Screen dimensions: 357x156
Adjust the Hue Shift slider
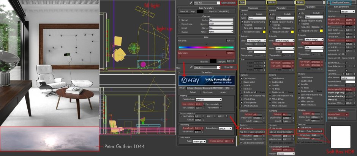click(x=206, y=43)
